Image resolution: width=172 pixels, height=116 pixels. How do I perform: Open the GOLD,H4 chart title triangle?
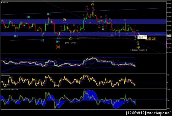[2, 2]
